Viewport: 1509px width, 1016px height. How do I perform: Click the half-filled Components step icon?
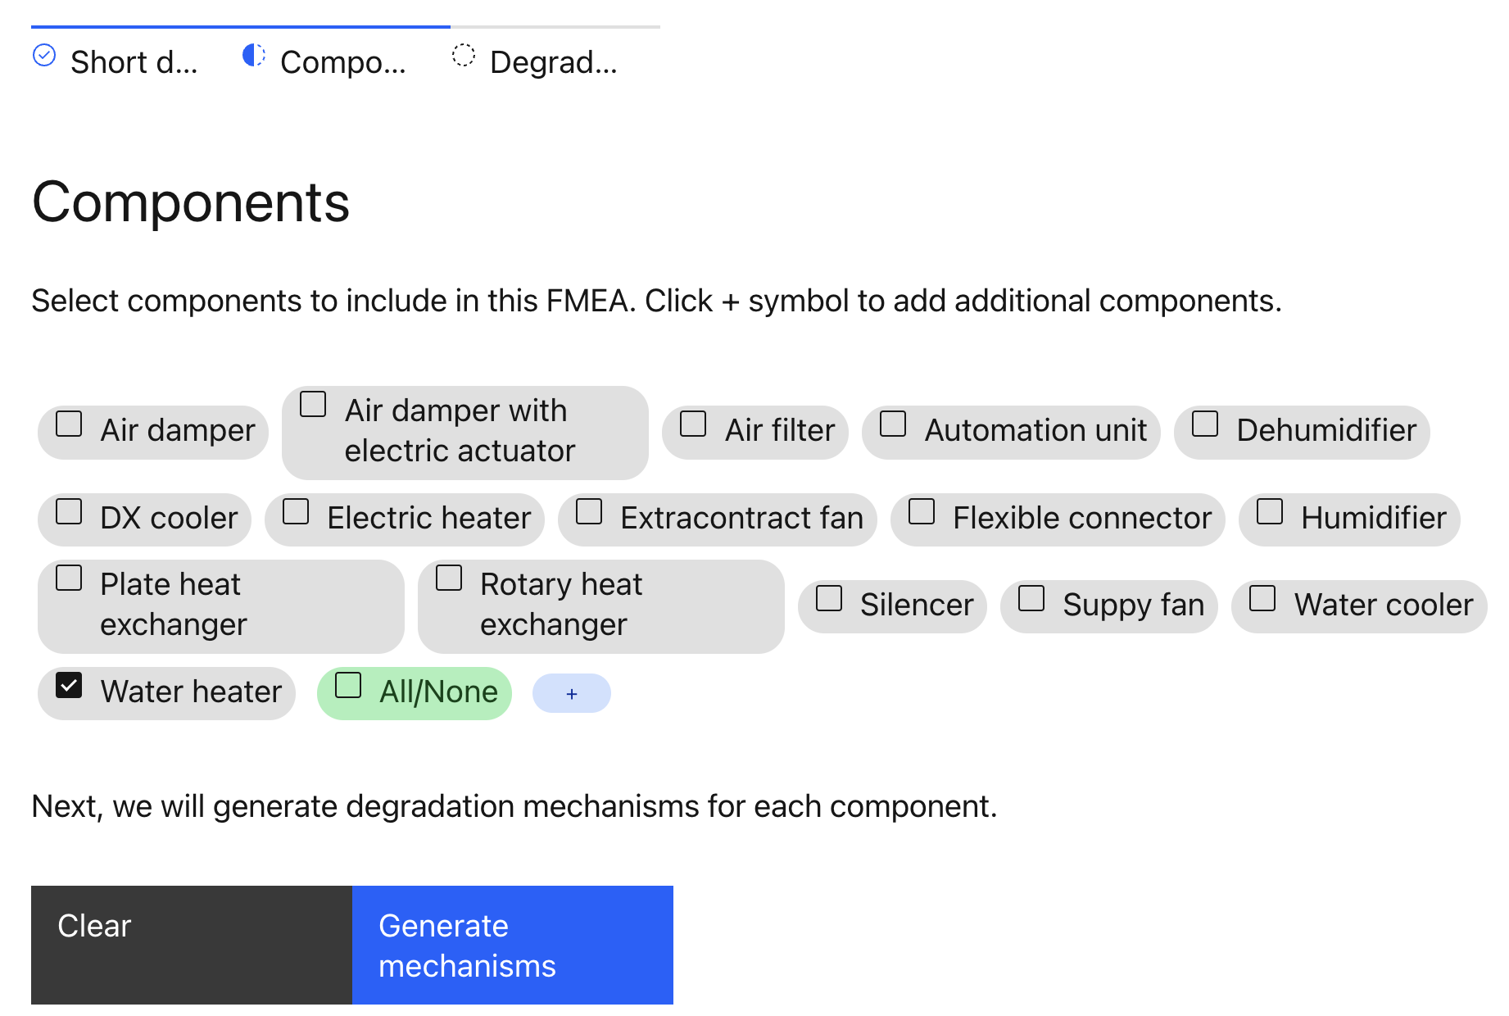click(254, 56)
